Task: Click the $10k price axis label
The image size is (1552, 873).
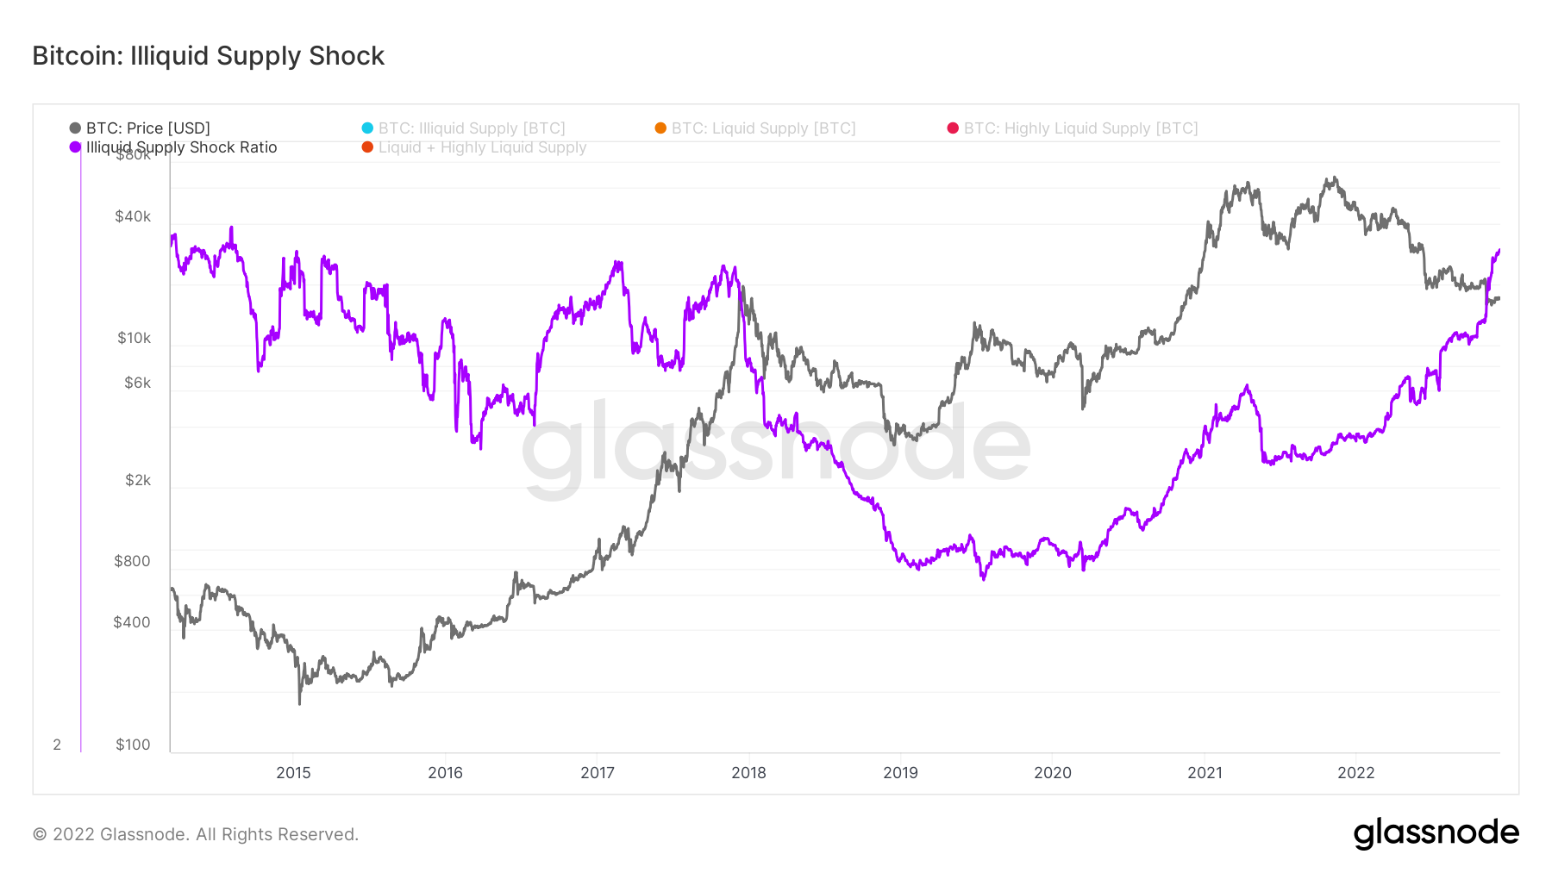Action: [134, 338]
